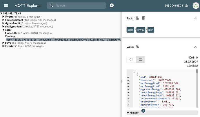This screenshot has height=117, width=200.
Task: Show chart for actEnergyRcvd value
Action: pos(128,86)
